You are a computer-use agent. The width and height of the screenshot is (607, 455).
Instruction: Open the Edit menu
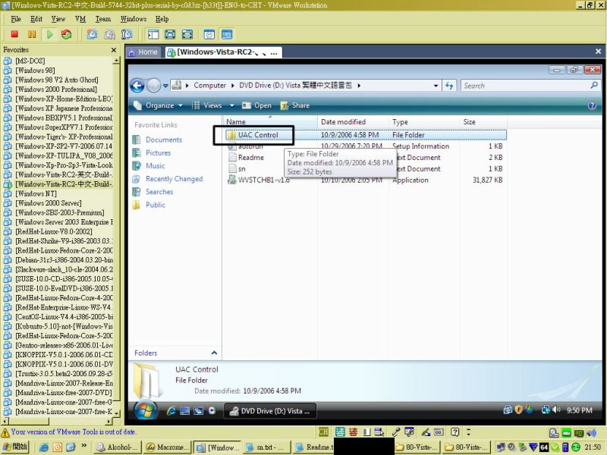tap(36, 19)
